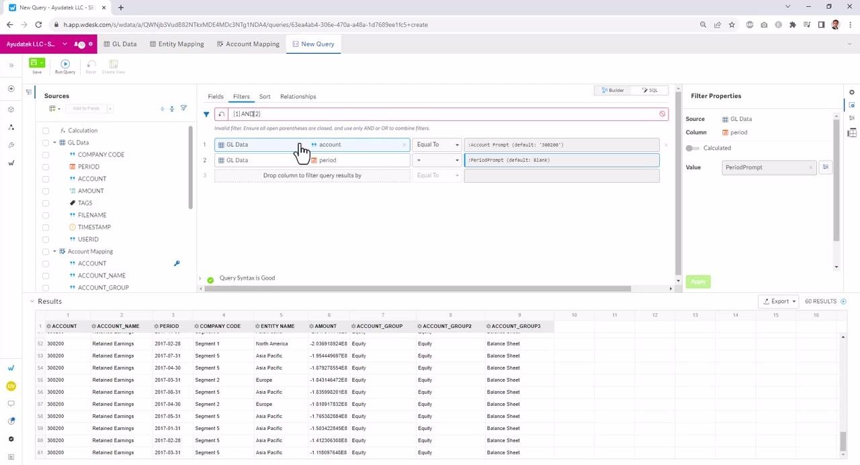Viewport: 860px width, 465px height.
Task: Click the results refresh icon near 60 RESULTS
Action: [x=844, y=302]
